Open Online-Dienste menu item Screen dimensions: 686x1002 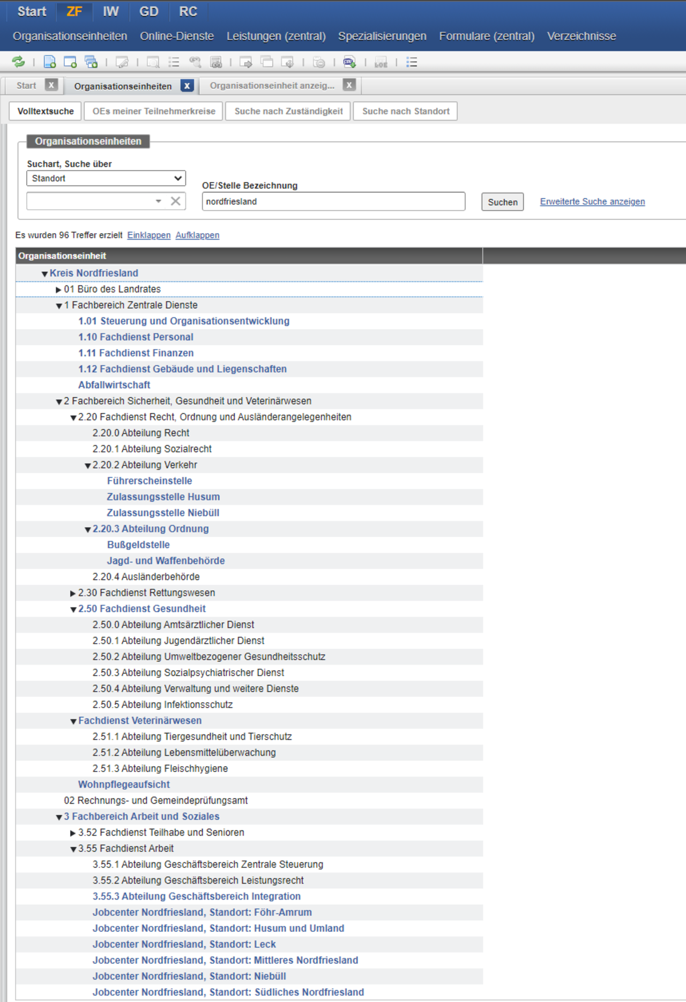coord(177,36)
